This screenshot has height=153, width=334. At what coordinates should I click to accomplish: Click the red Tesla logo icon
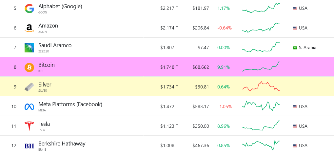(x=29, y=126)
